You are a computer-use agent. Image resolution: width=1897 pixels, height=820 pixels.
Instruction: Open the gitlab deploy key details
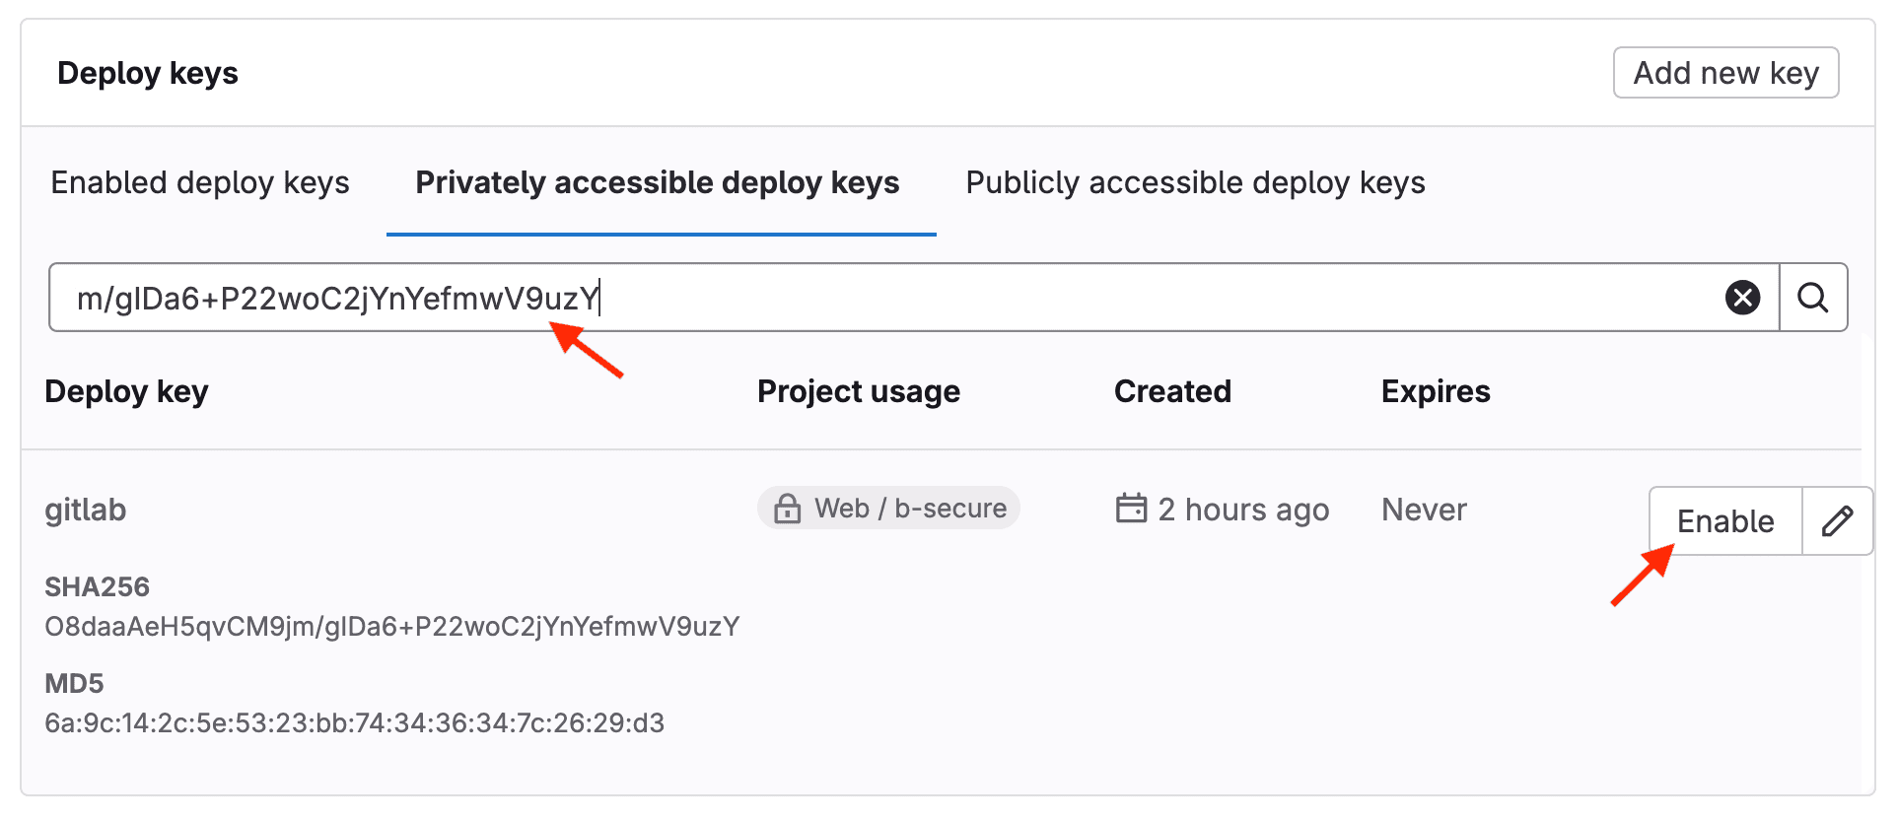86,510
